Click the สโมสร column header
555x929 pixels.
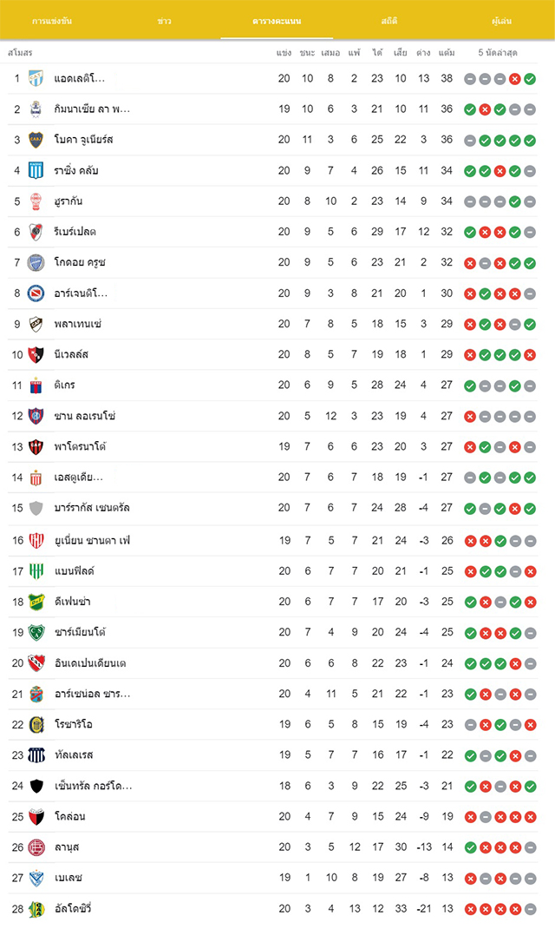20,53
